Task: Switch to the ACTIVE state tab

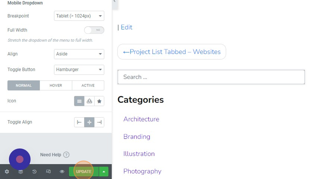Action: pyautogui.click(x=88, y=85)
